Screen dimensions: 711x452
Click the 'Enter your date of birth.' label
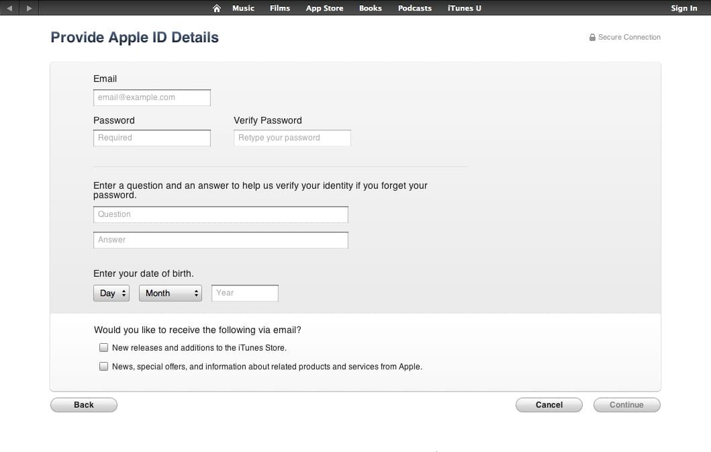click(x=143, y=273)
